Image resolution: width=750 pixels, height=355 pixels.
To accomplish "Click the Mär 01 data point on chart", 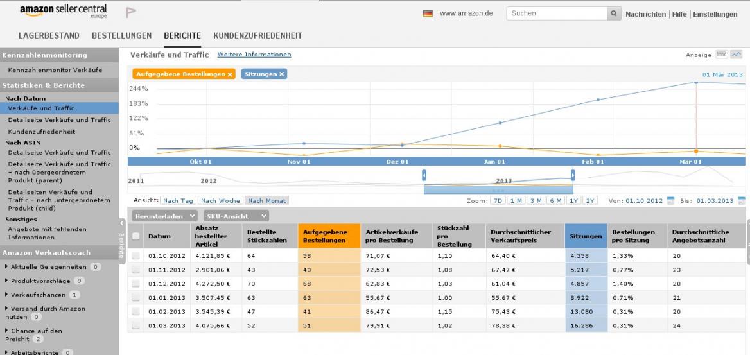I will point(696,152).
